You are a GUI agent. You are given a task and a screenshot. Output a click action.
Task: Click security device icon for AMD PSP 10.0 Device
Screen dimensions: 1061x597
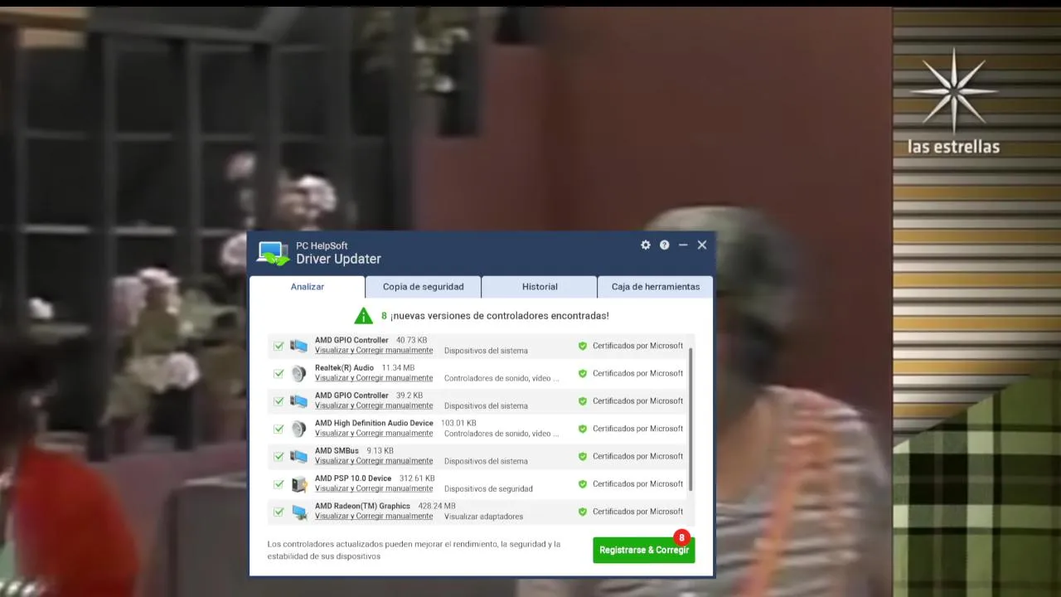(299, 483)
